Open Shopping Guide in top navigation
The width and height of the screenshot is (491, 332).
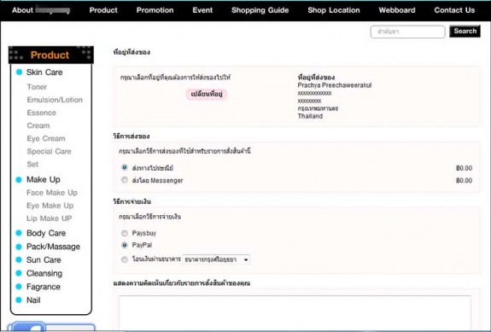260,10
